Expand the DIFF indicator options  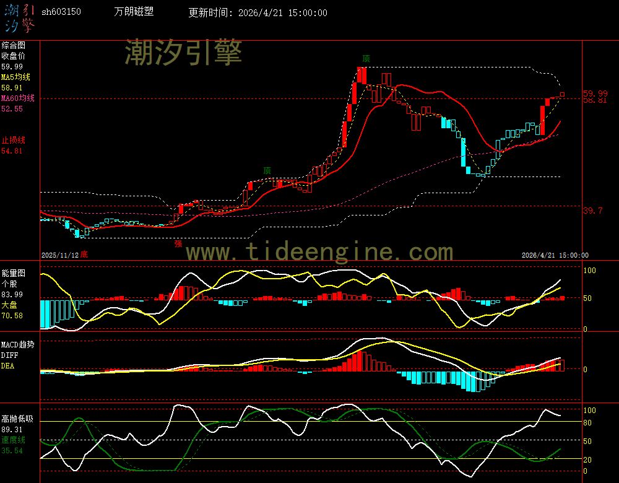8,355
